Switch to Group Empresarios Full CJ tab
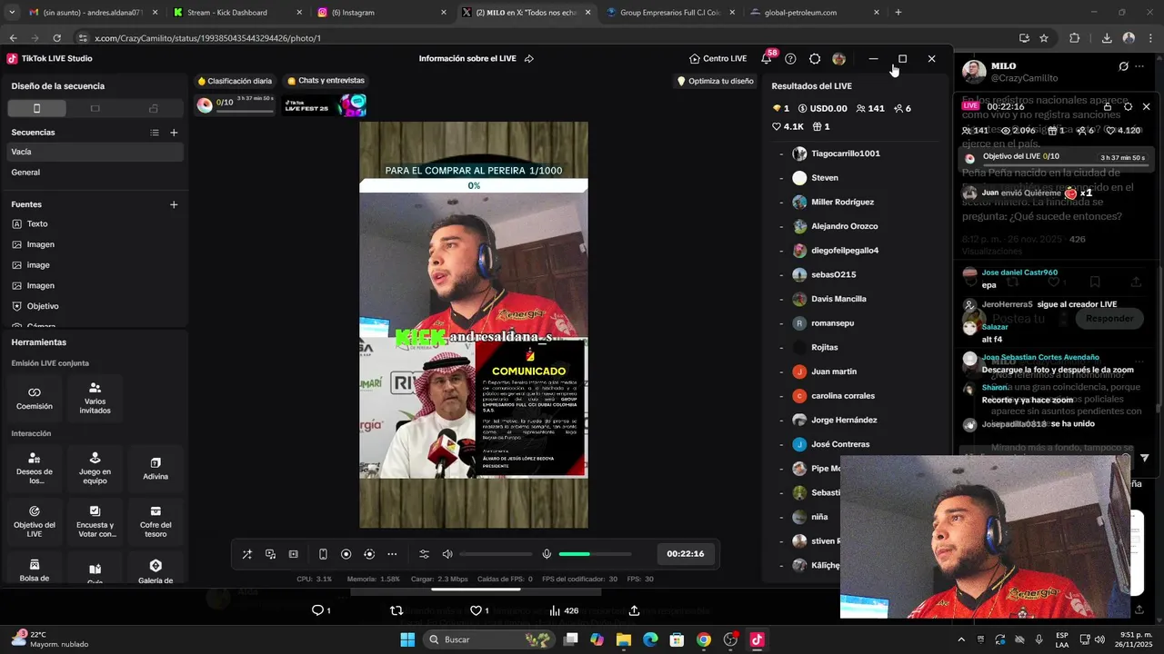The image size is (1164, 654). click(671, 13)
